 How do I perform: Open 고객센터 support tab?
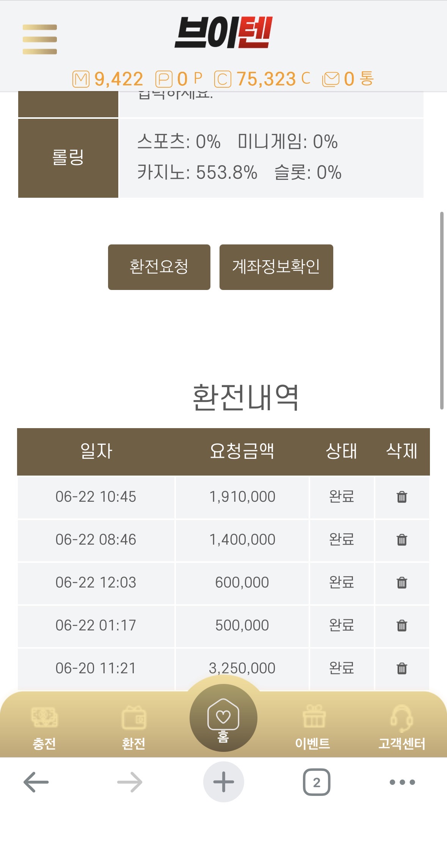click(x=402, y=728)
